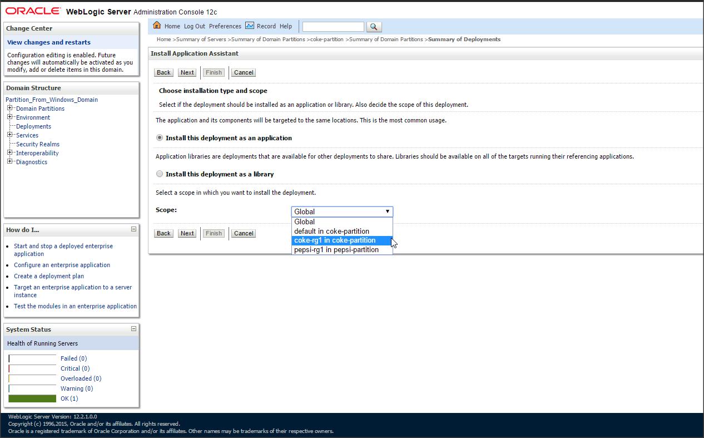Open Test the modules help link

[x=75, y=306]
